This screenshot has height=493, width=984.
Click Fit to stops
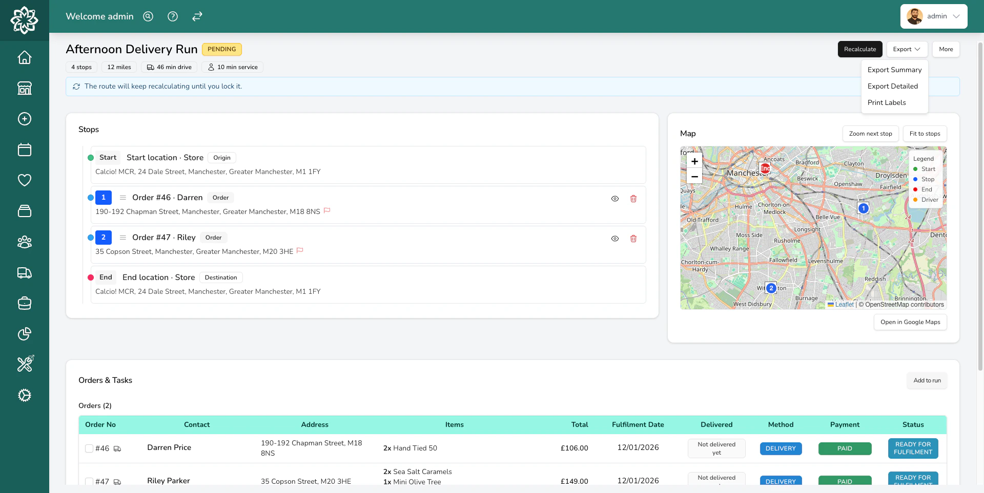pos(925,134)
